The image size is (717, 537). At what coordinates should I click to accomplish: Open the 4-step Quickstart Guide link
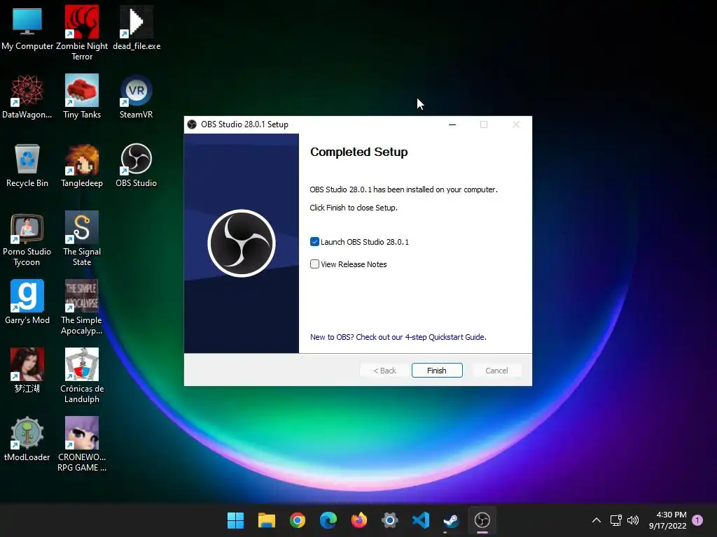tap(398, 337)
